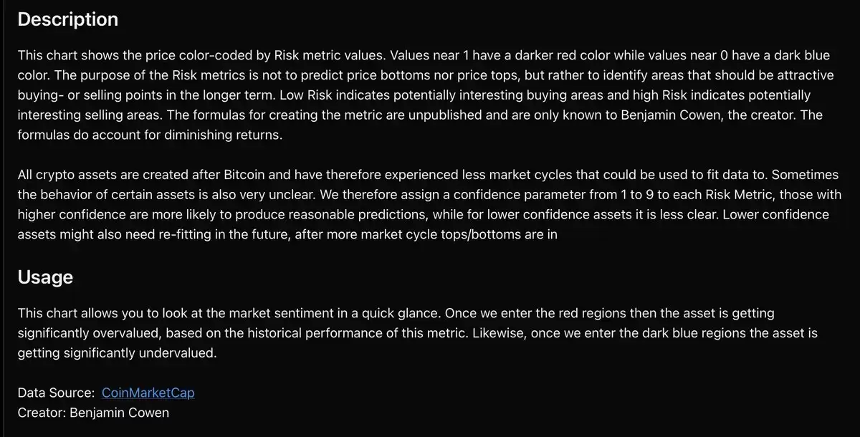Click the line starting "significantly overvalued, based on"
860x437 pixels.
click(x=418, y=333)
